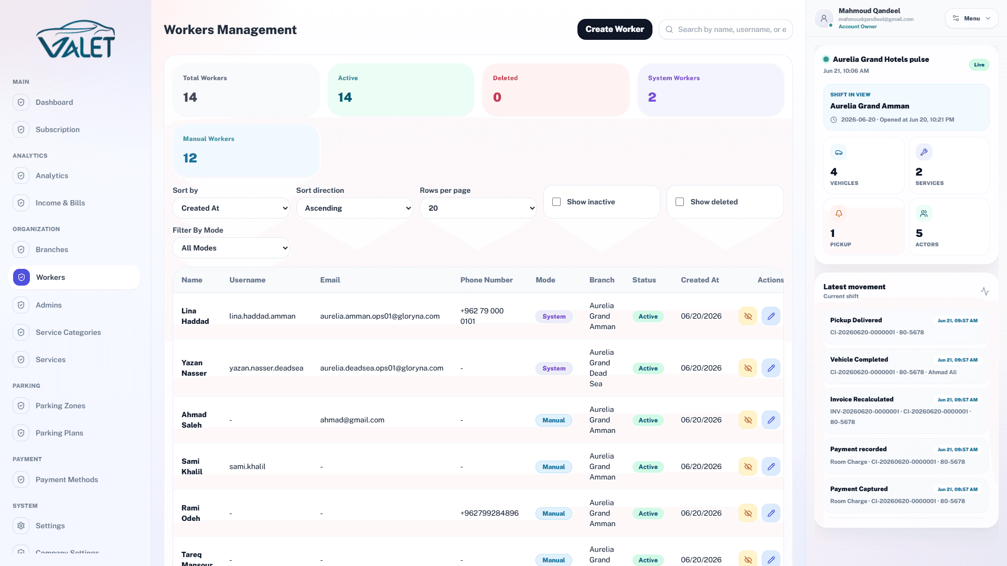
Task: Click the actors people icon
Action: pyautogui.click(x=924, y=213)
